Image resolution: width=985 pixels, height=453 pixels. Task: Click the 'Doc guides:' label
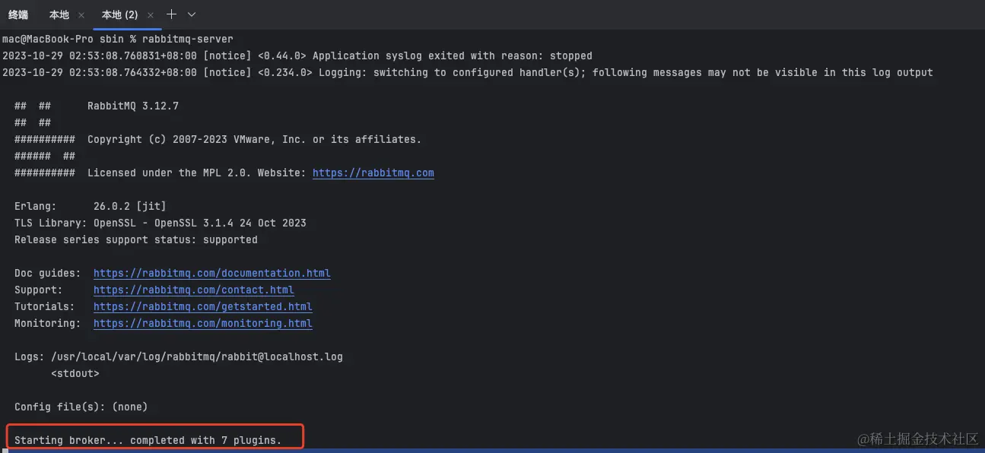point(48,273)
